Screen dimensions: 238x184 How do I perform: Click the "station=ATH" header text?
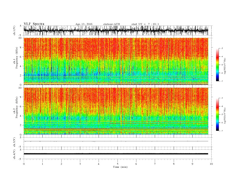[111, 24]
